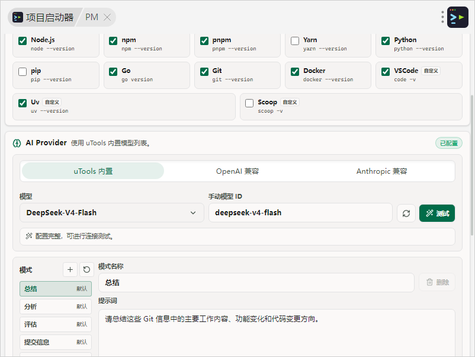Uncheck the Uv checkbox
Image resolution: width=475 pixels, height=357 pixels.
coord(23,103)
